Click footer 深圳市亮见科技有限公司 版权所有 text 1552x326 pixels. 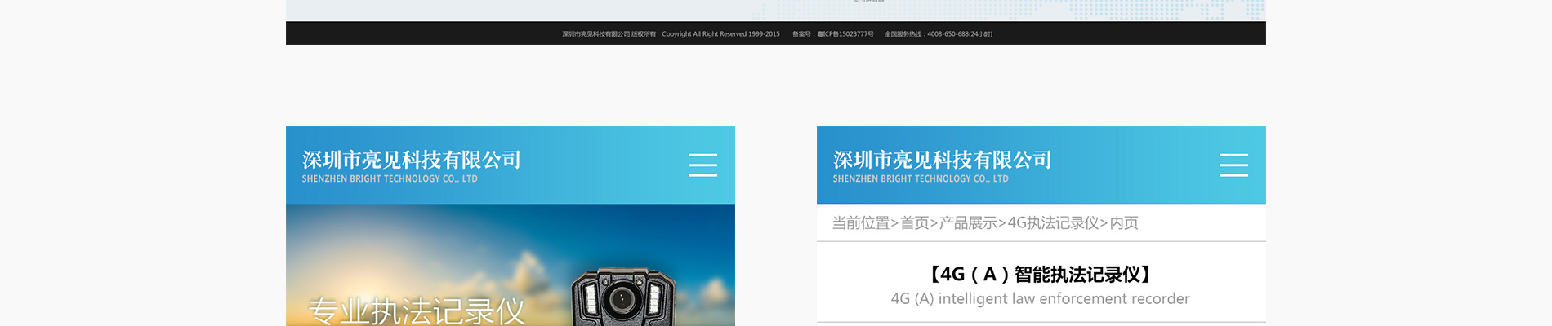(x=609, y=34)
